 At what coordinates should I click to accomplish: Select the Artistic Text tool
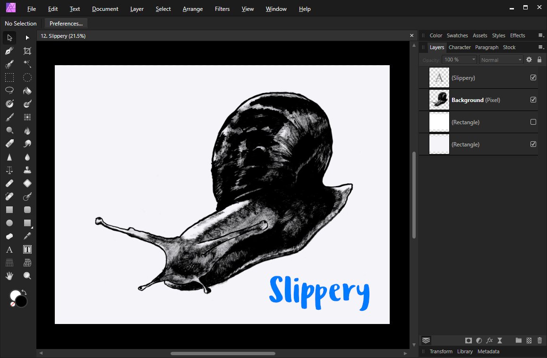[x=9, y=249]
